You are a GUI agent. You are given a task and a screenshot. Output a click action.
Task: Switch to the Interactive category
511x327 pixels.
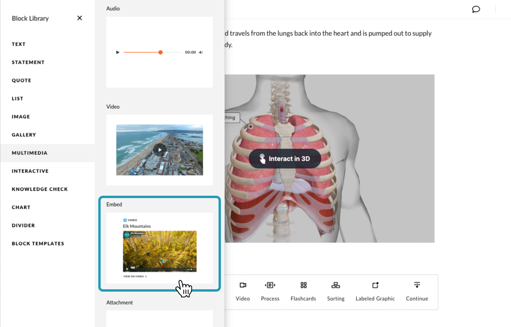[30, 171]
